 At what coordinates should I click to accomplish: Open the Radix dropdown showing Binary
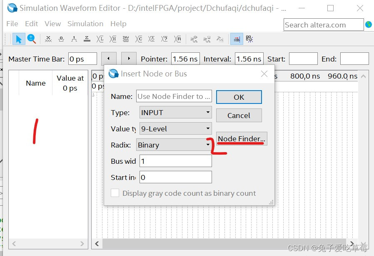point(174,145)
